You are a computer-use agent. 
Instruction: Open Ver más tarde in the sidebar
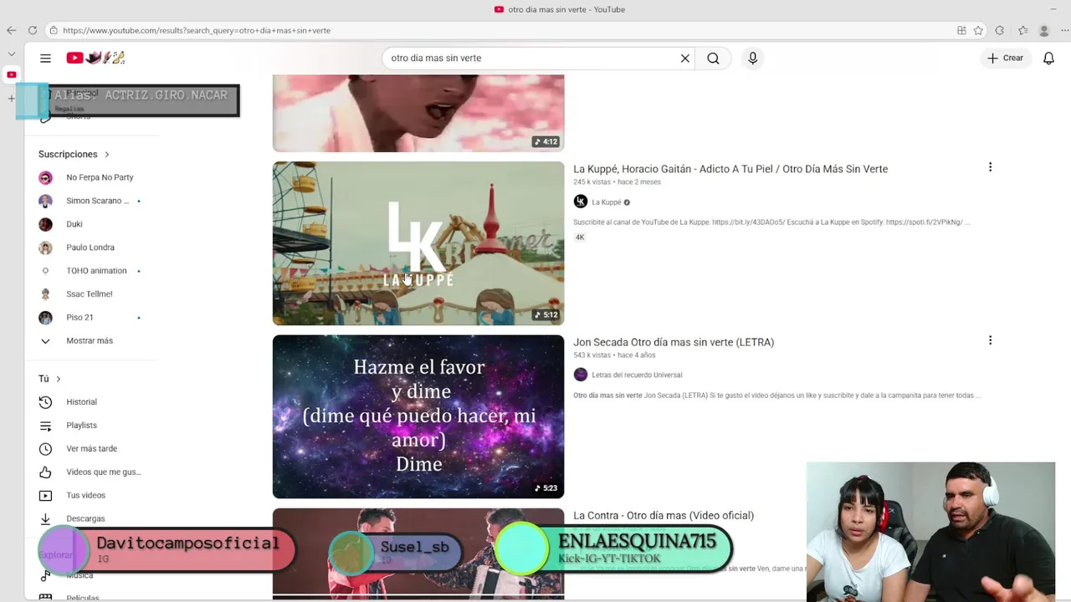click(90, 449)
